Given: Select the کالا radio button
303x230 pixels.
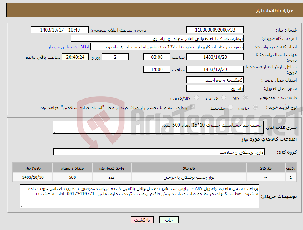Looking at the screenshot, I should click(246, 98).
